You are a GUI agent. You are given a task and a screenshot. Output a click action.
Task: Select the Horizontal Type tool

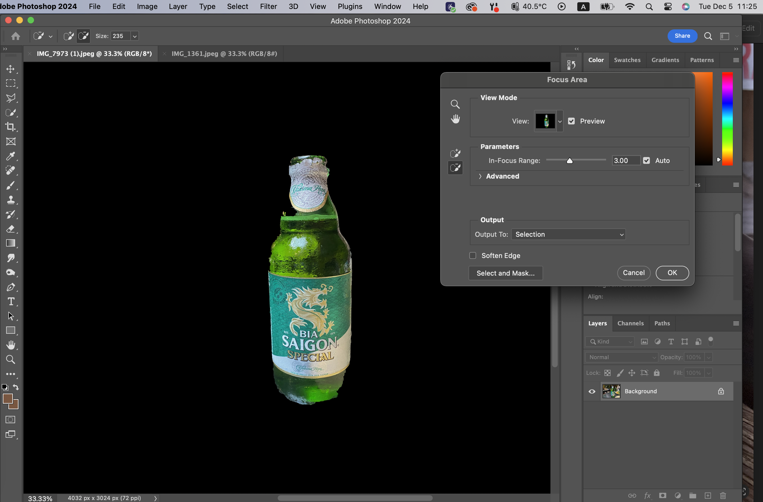[11, 302]
